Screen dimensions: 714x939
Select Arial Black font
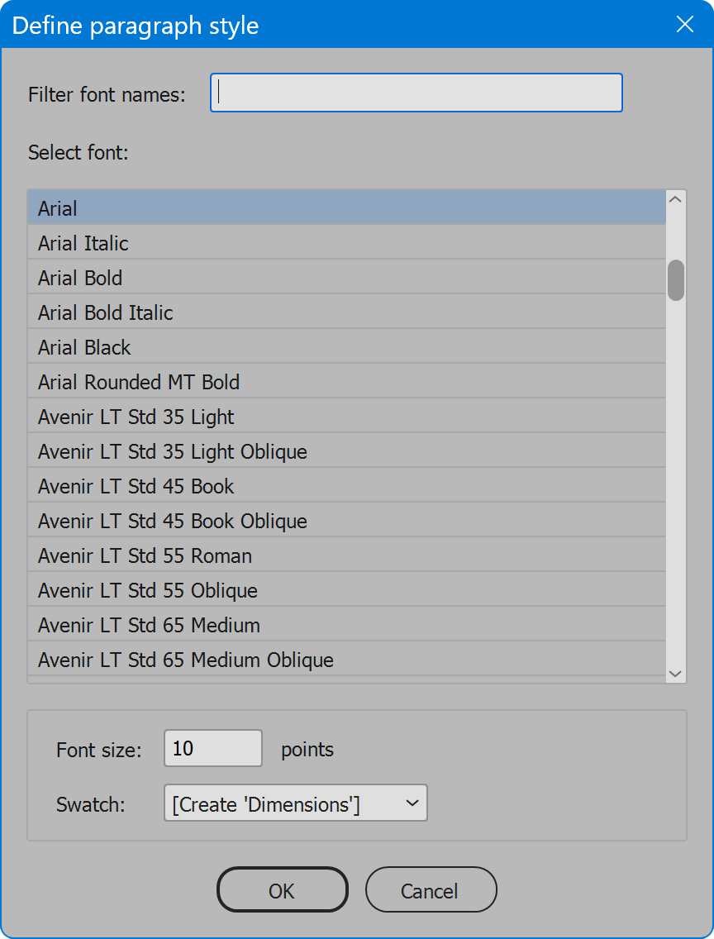pos(346,346)
